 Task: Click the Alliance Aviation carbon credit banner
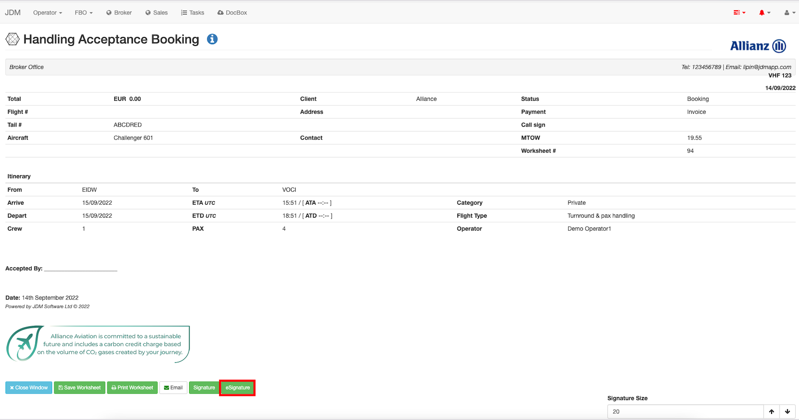[98, 344]
